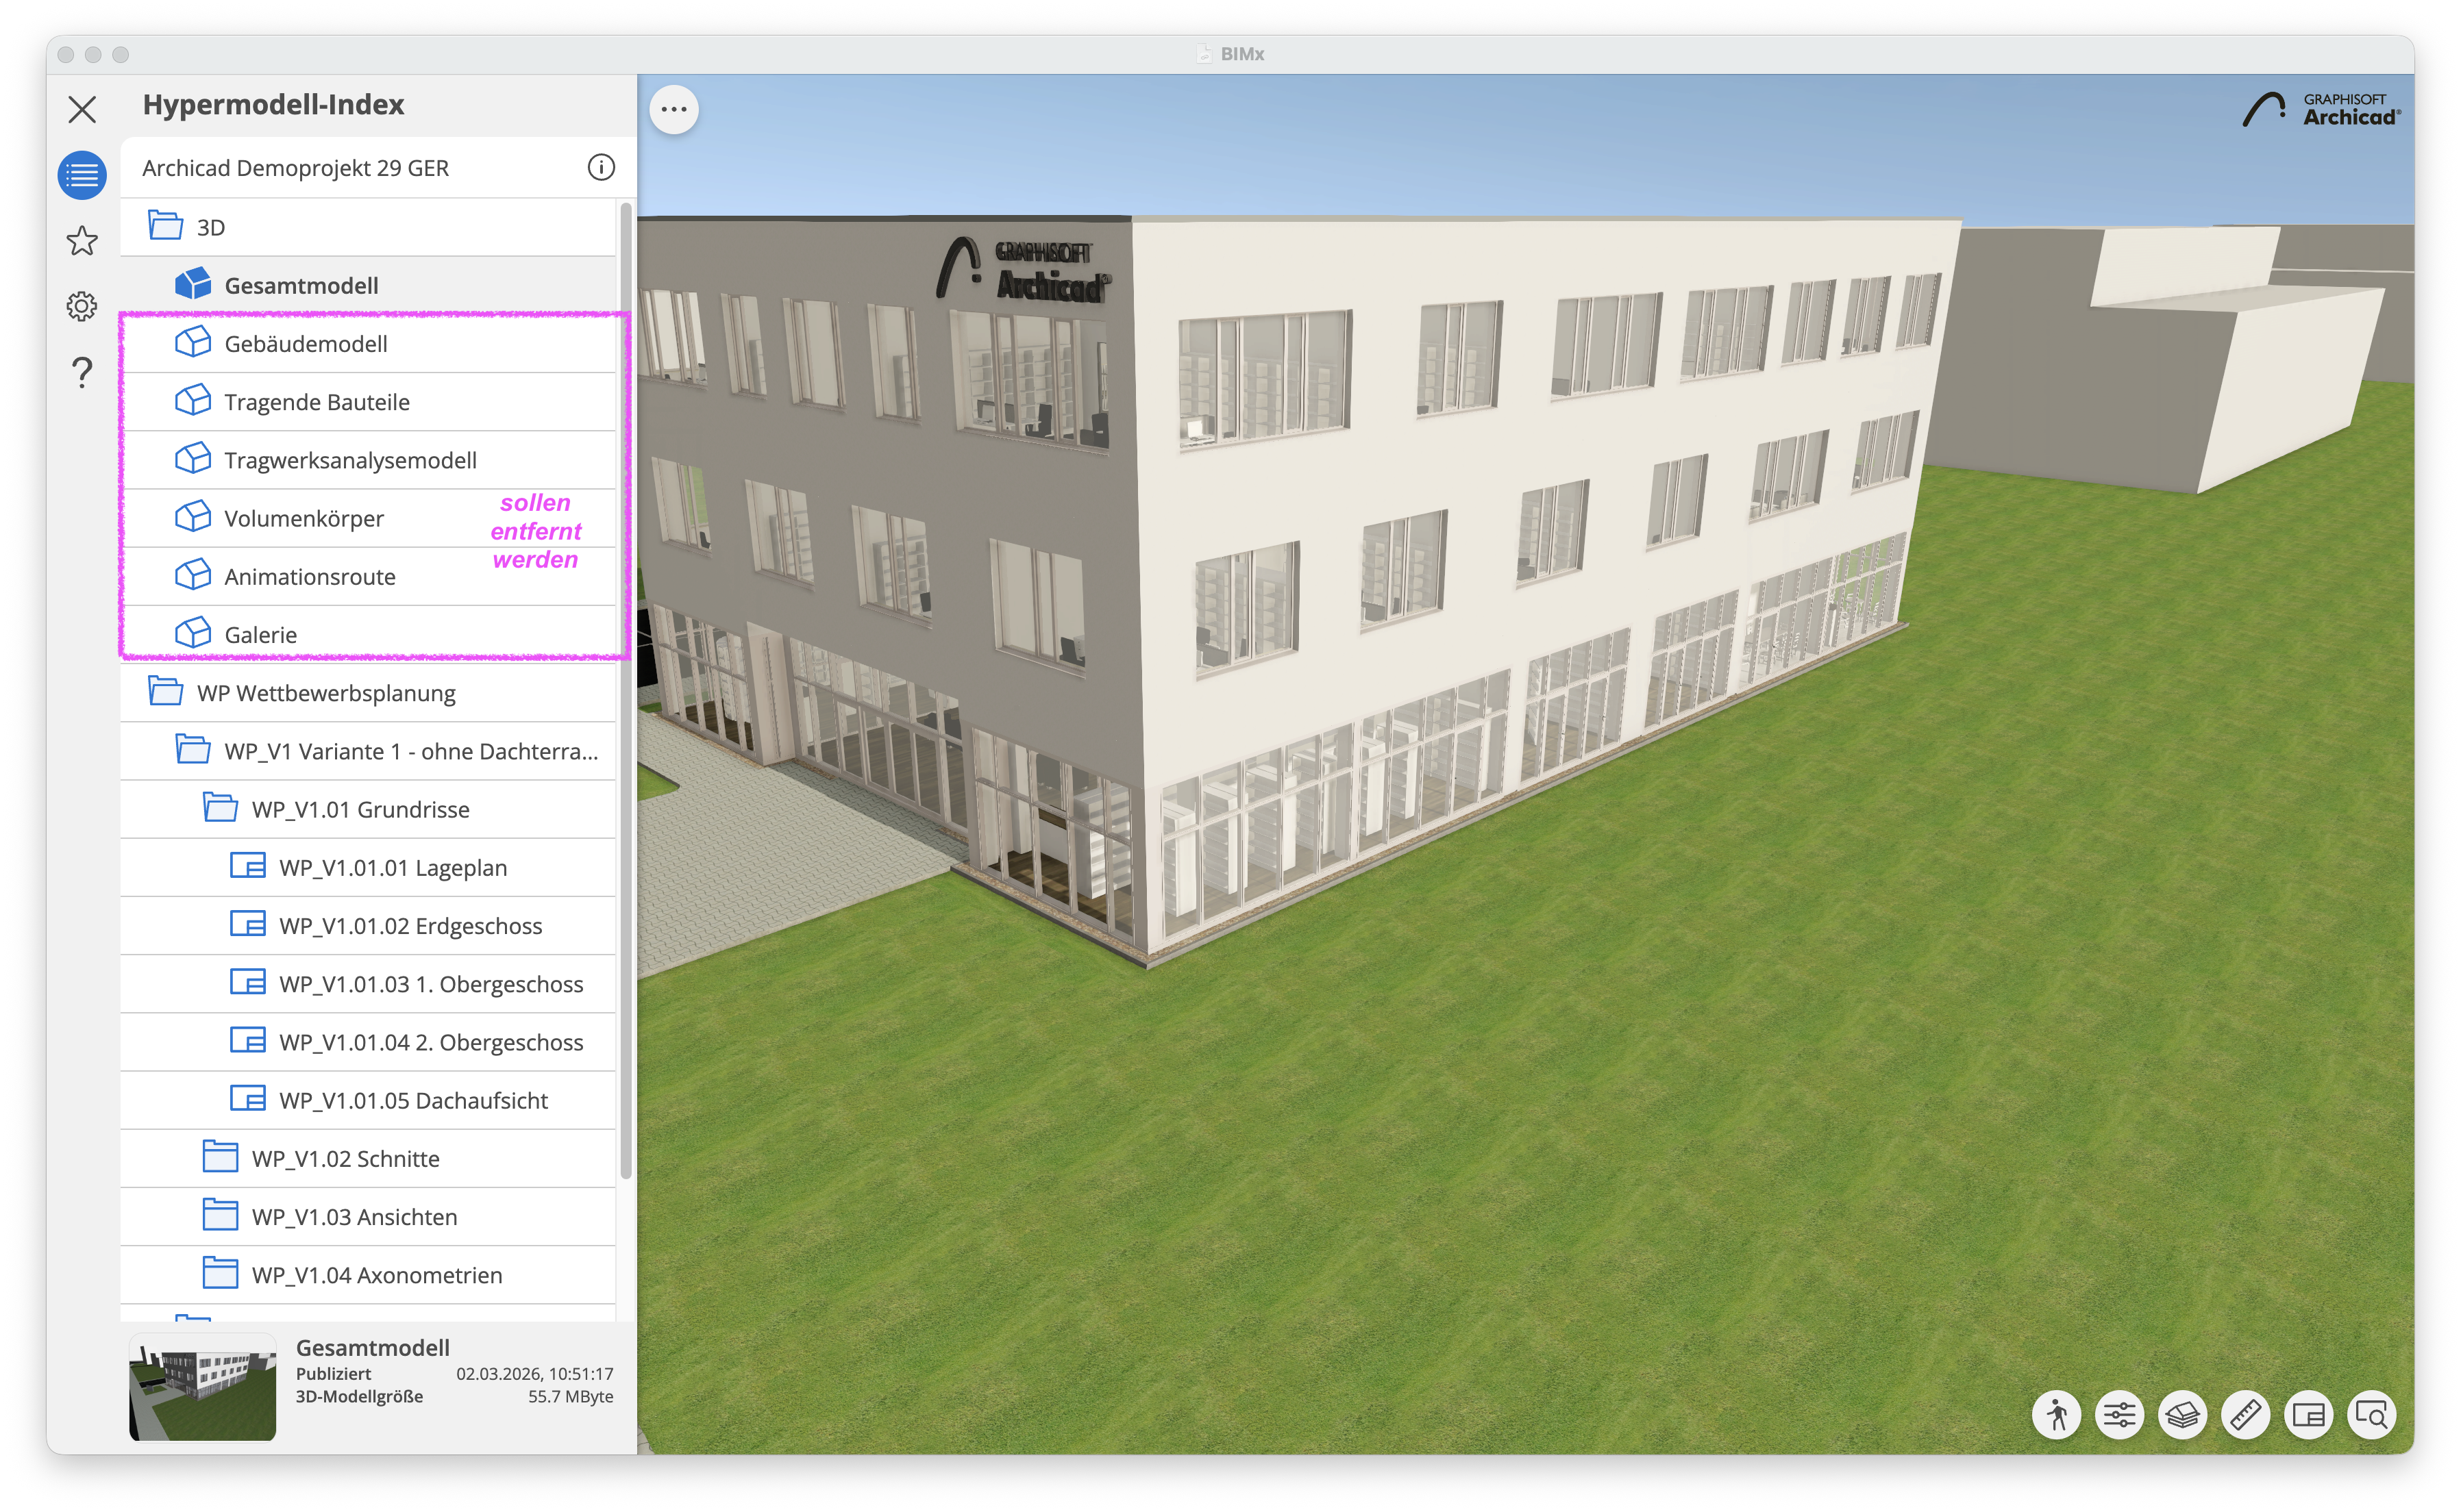Image resolution: width=2461 pixels, height=1512 pixels.
Task: Click the Tragwerksanalysemodell cube icon
Action: [193, 458]
